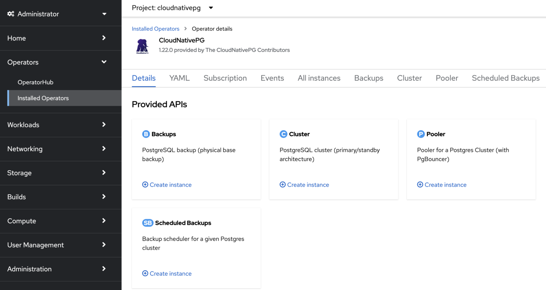The height and width of the screenshot is (290, 546).
Task: Click the Cluster 'C' badge icon
Action: coord(283,134)
